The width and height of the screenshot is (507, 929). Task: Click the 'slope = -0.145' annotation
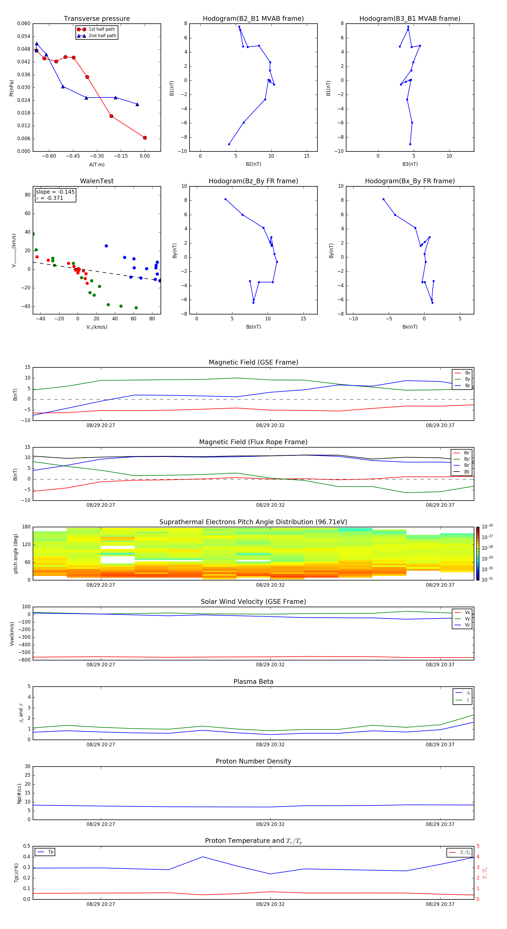tap(55, 192)
